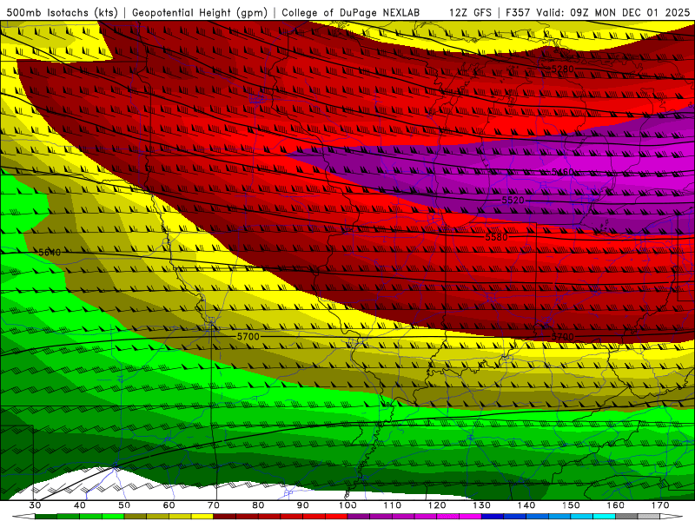Click the 30 knot scale label

tap(35, 505)
